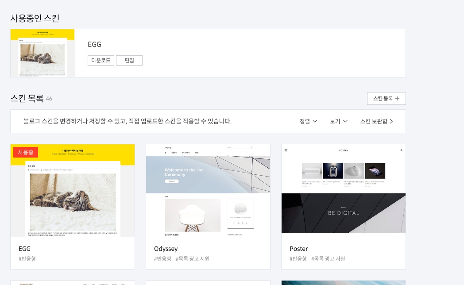
Task: Click the 다운로드 button for EGG skin
Action: pos(101,60)
